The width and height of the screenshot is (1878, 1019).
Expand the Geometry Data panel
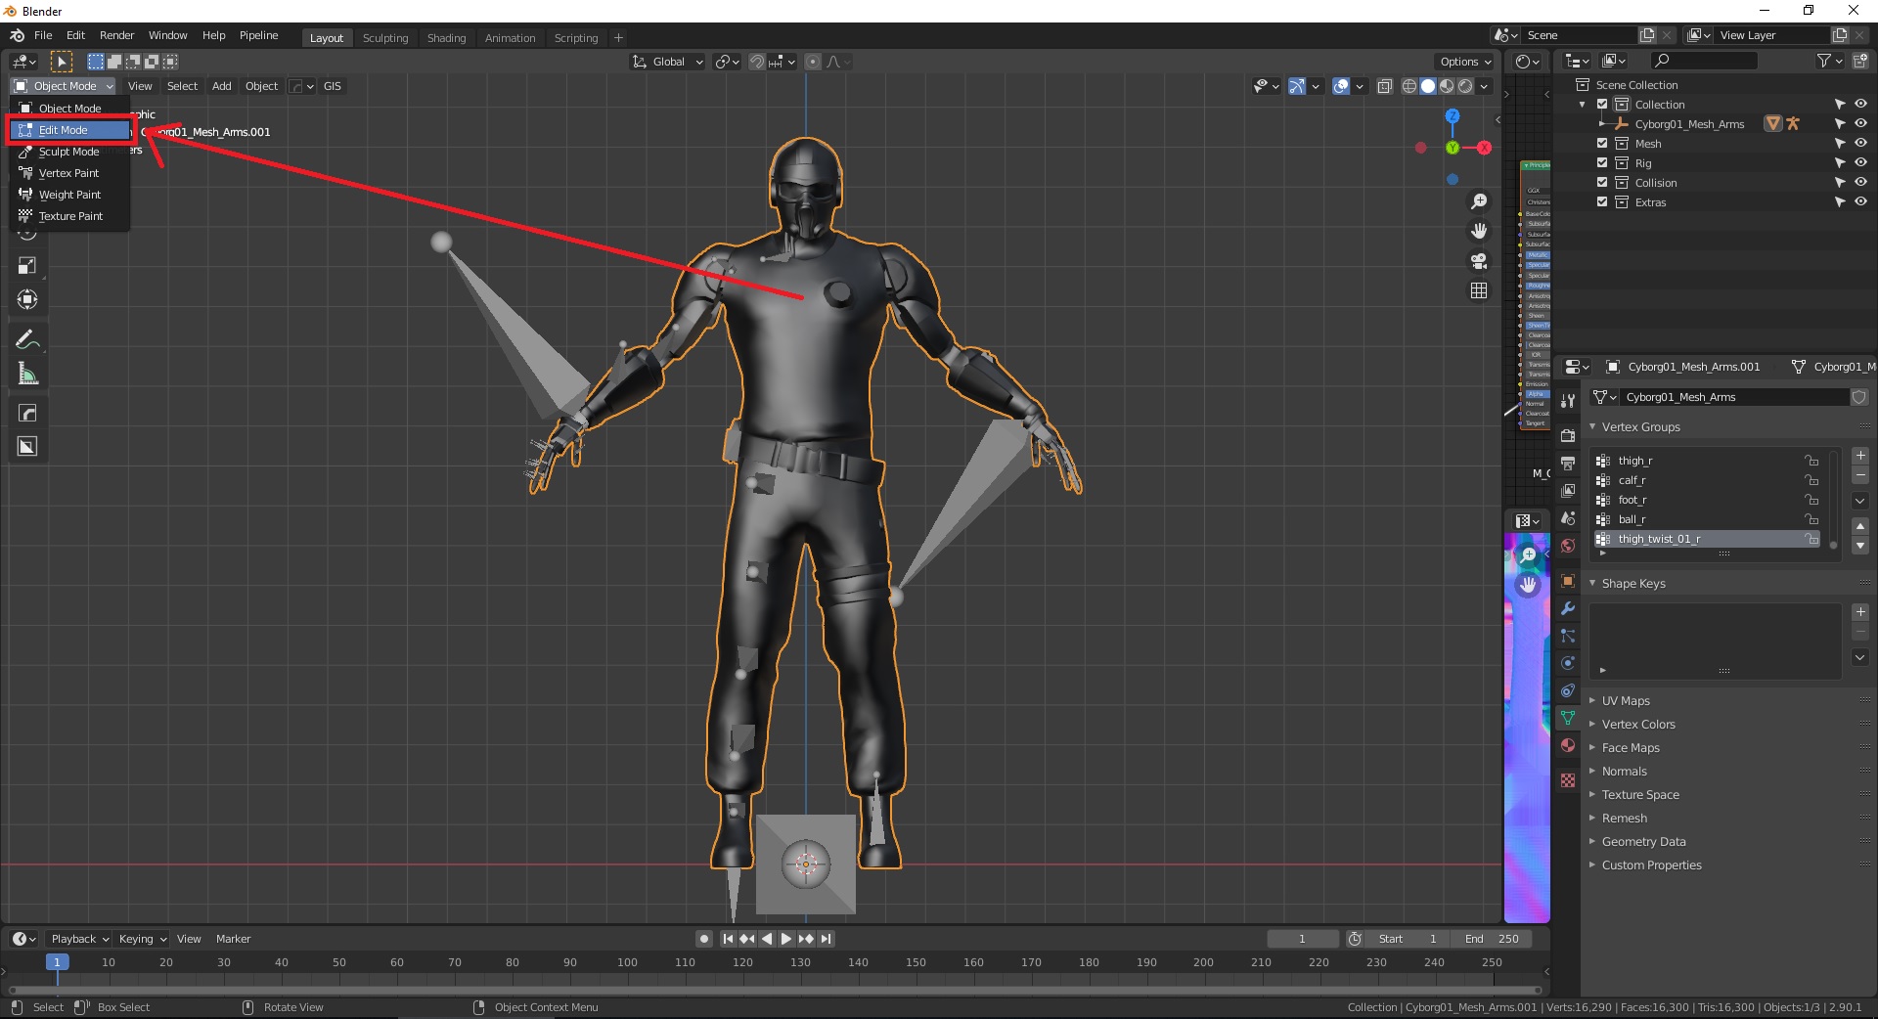pyautogui.click(x=1643, y=842)
